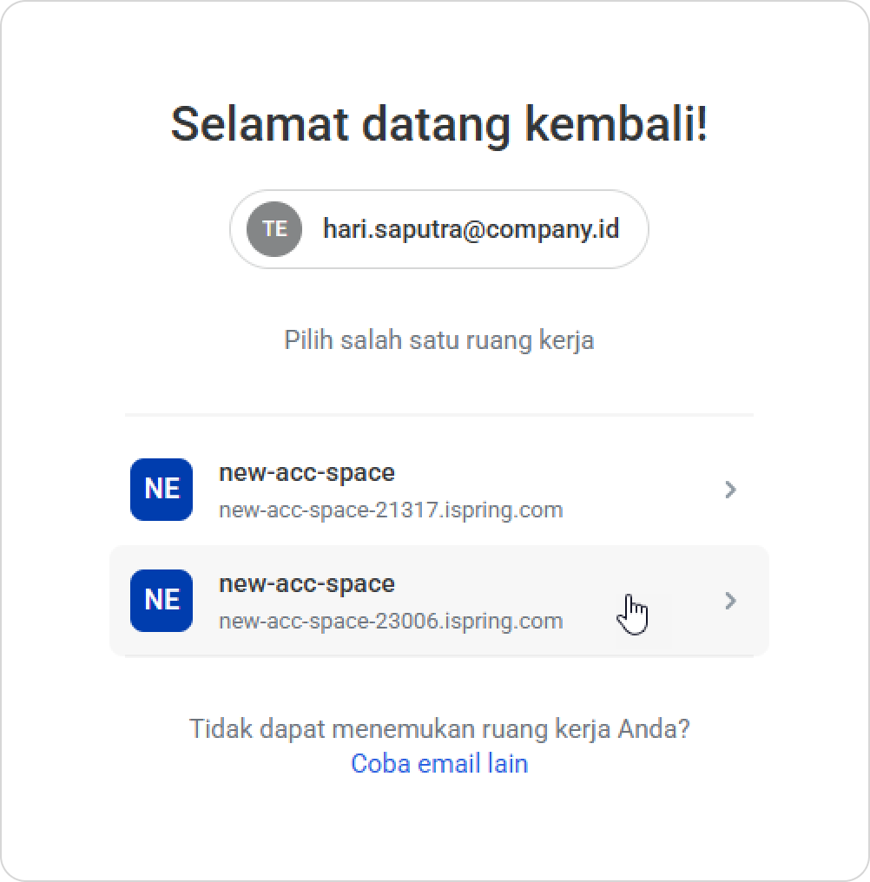This screenshot has height=882, width=870.
Task: Click the divider line above the workspace list
Action: (x=439, y=415)
